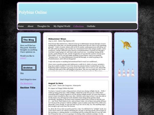The height and width of the screenshot is (115, 154).
Task: Click inside the Midsummer-Ween post box
Action: point(78,53)
